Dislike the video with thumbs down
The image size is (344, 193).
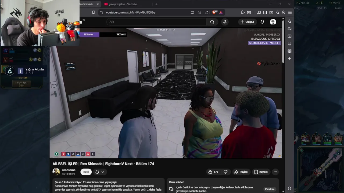click(226, 172)
